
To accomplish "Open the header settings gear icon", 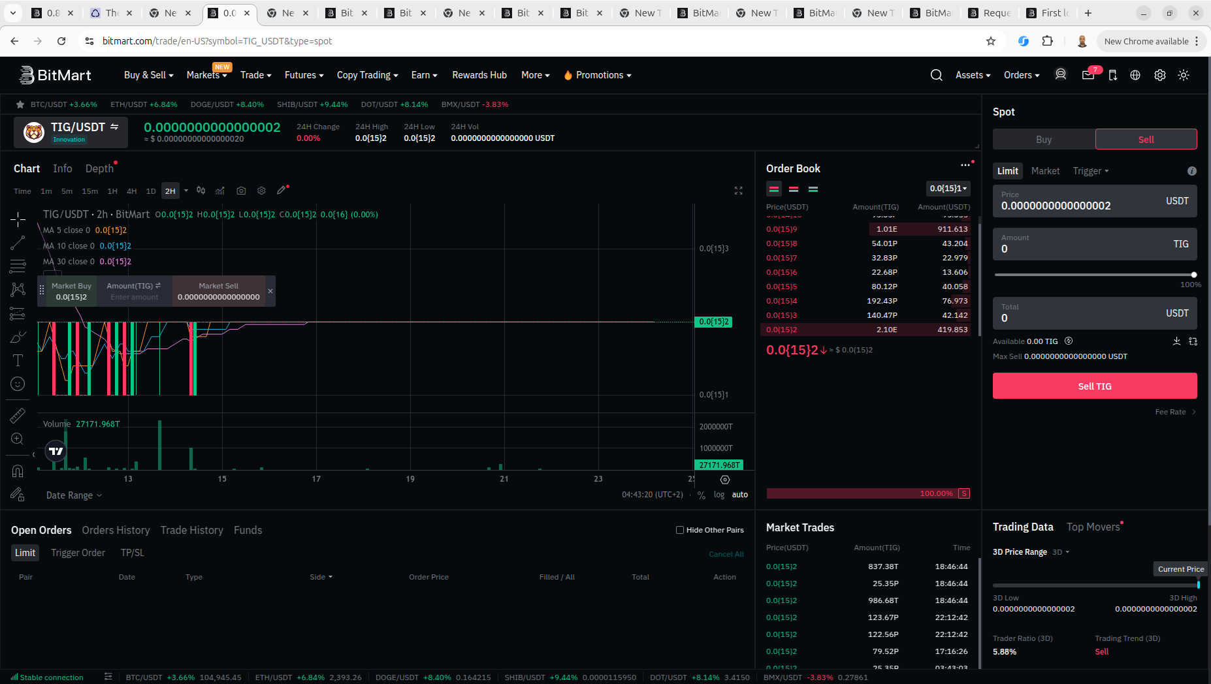I will 1160,75.
